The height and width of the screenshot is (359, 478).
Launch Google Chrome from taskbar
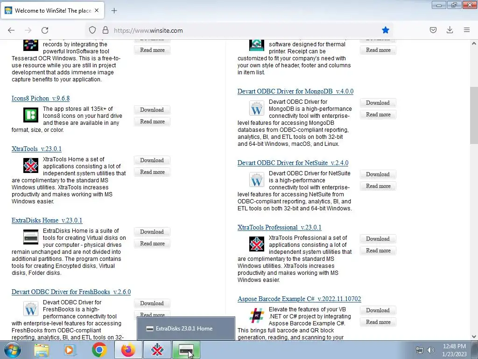tap(99, 350)
